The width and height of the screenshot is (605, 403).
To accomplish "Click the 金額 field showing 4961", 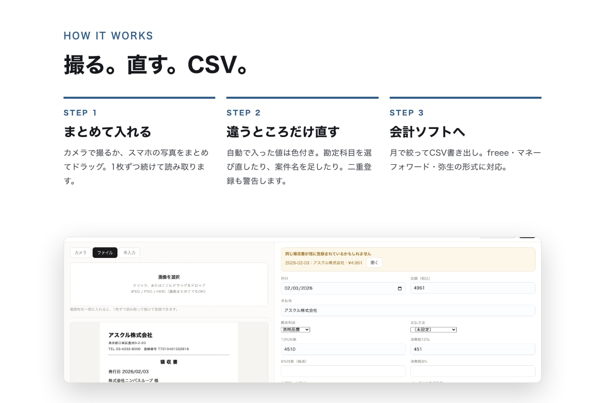I will [473, 288].
